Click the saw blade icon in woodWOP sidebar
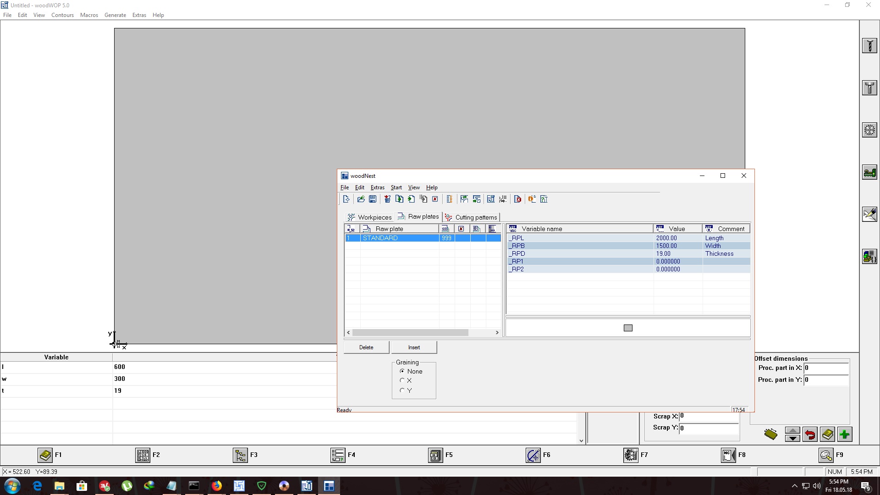 click(x=869, y=130)
